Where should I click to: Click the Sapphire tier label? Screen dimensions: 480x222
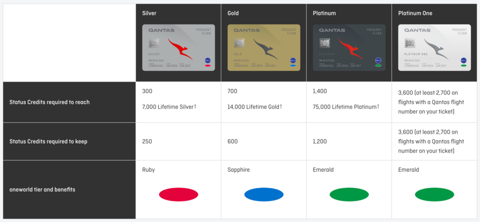tap(239, 170)
